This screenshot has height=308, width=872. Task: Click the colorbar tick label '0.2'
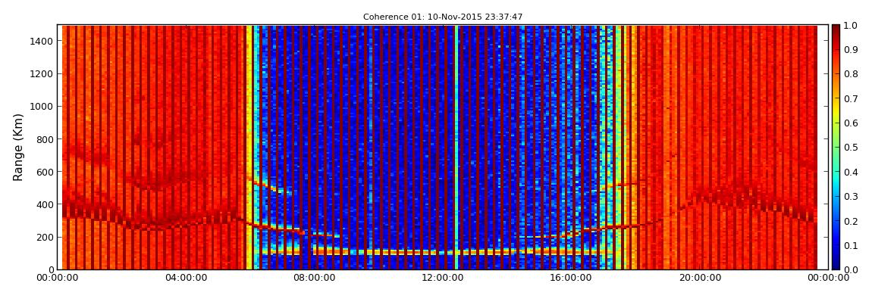pyautogui.click(x=850, y=221)
